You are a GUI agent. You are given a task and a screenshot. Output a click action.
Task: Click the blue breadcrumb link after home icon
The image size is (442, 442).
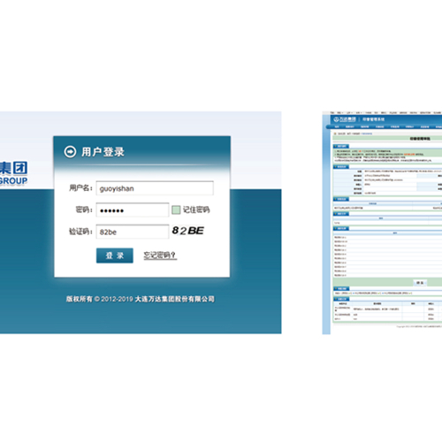pyautogui.click(x=367, y=133)
